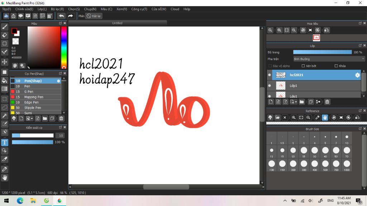367x206 pixels.
Task: Open settings gear for Pen(Shap) brush
Action: click(x=58, y=81)
